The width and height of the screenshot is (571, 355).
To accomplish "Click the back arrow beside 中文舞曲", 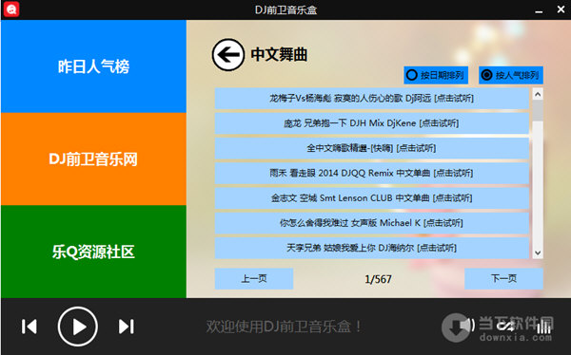I will click(x=228, y=55).
